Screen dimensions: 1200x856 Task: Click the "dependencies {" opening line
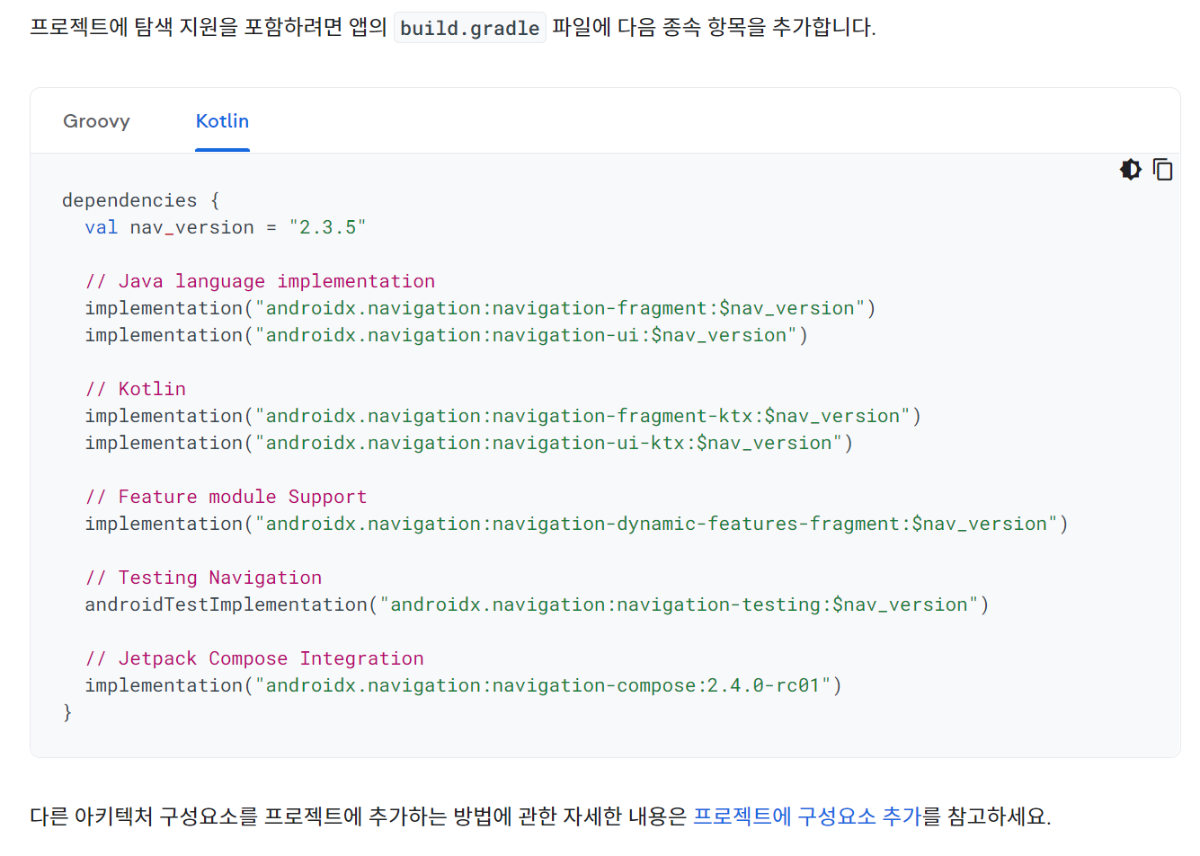(x=141, y=200)
